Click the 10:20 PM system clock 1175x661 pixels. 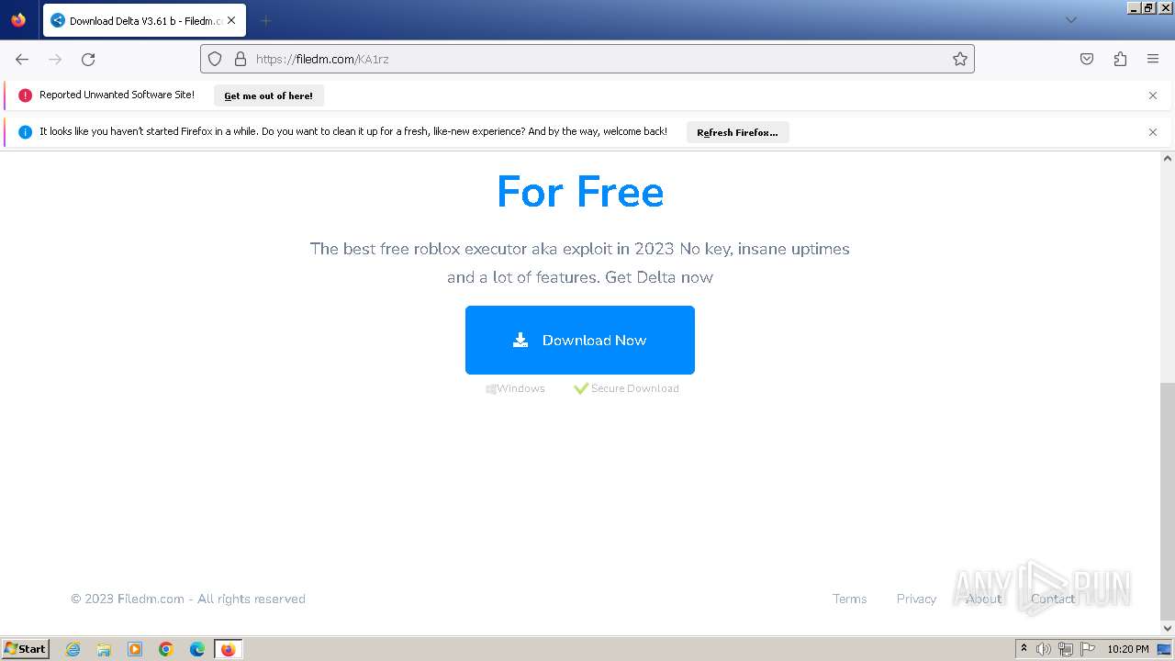[1128, 649]
